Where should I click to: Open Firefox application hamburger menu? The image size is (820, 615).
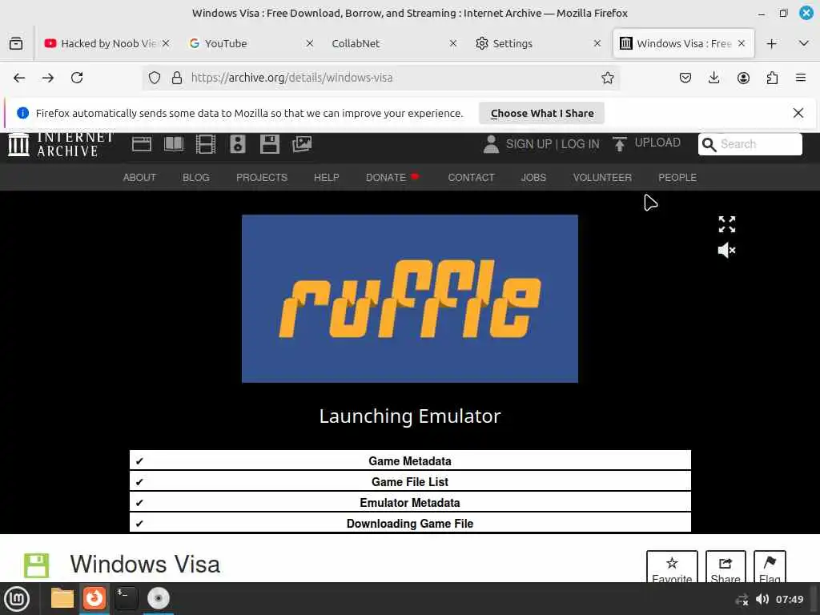(x=801, y=78)
